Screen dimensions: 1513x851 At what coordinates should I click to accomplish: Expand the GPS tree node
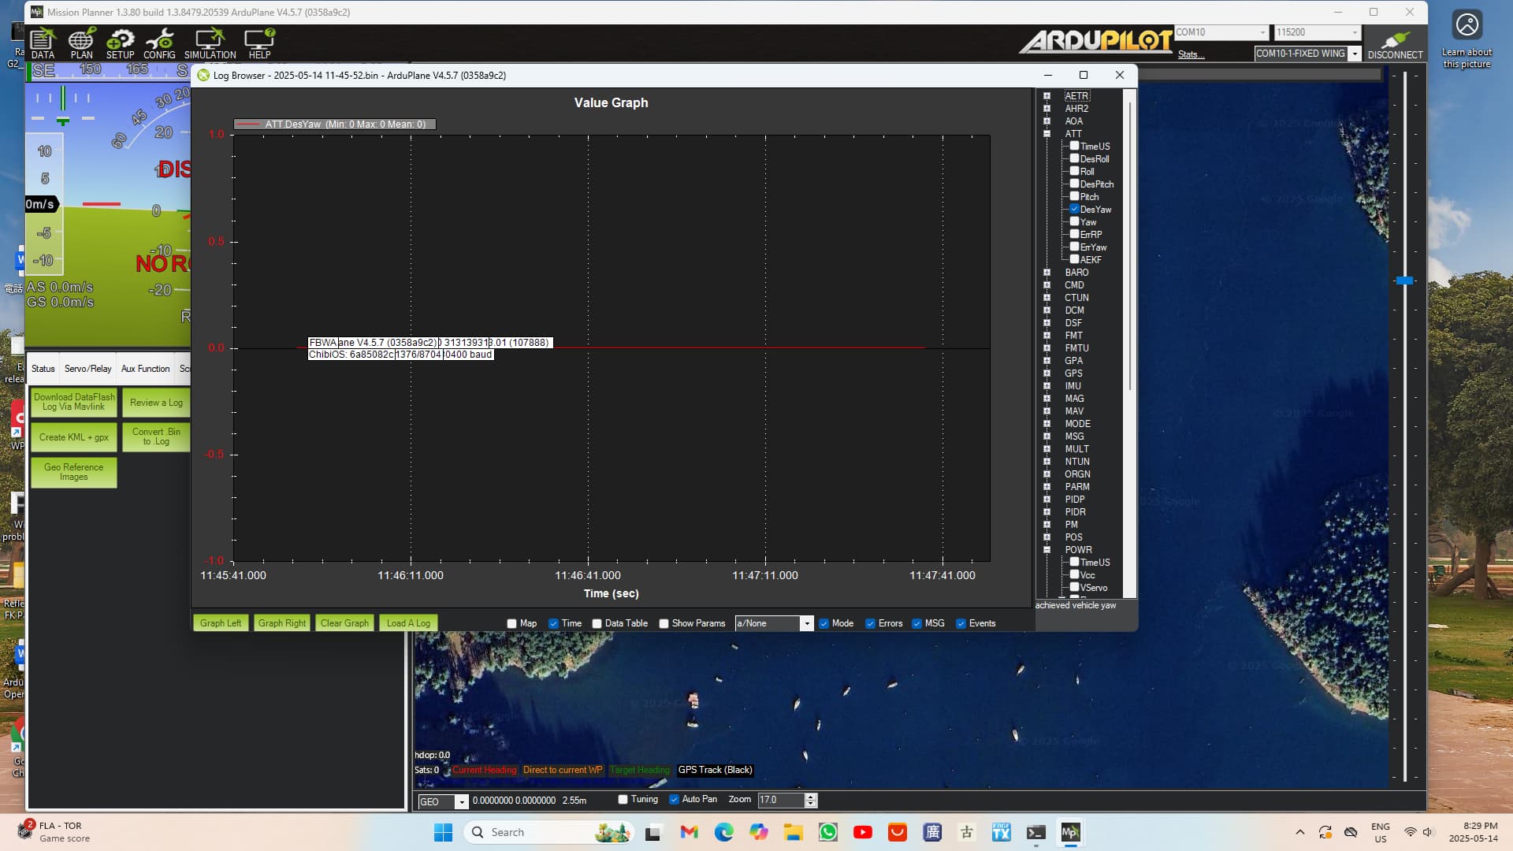tap(1046, 373)
